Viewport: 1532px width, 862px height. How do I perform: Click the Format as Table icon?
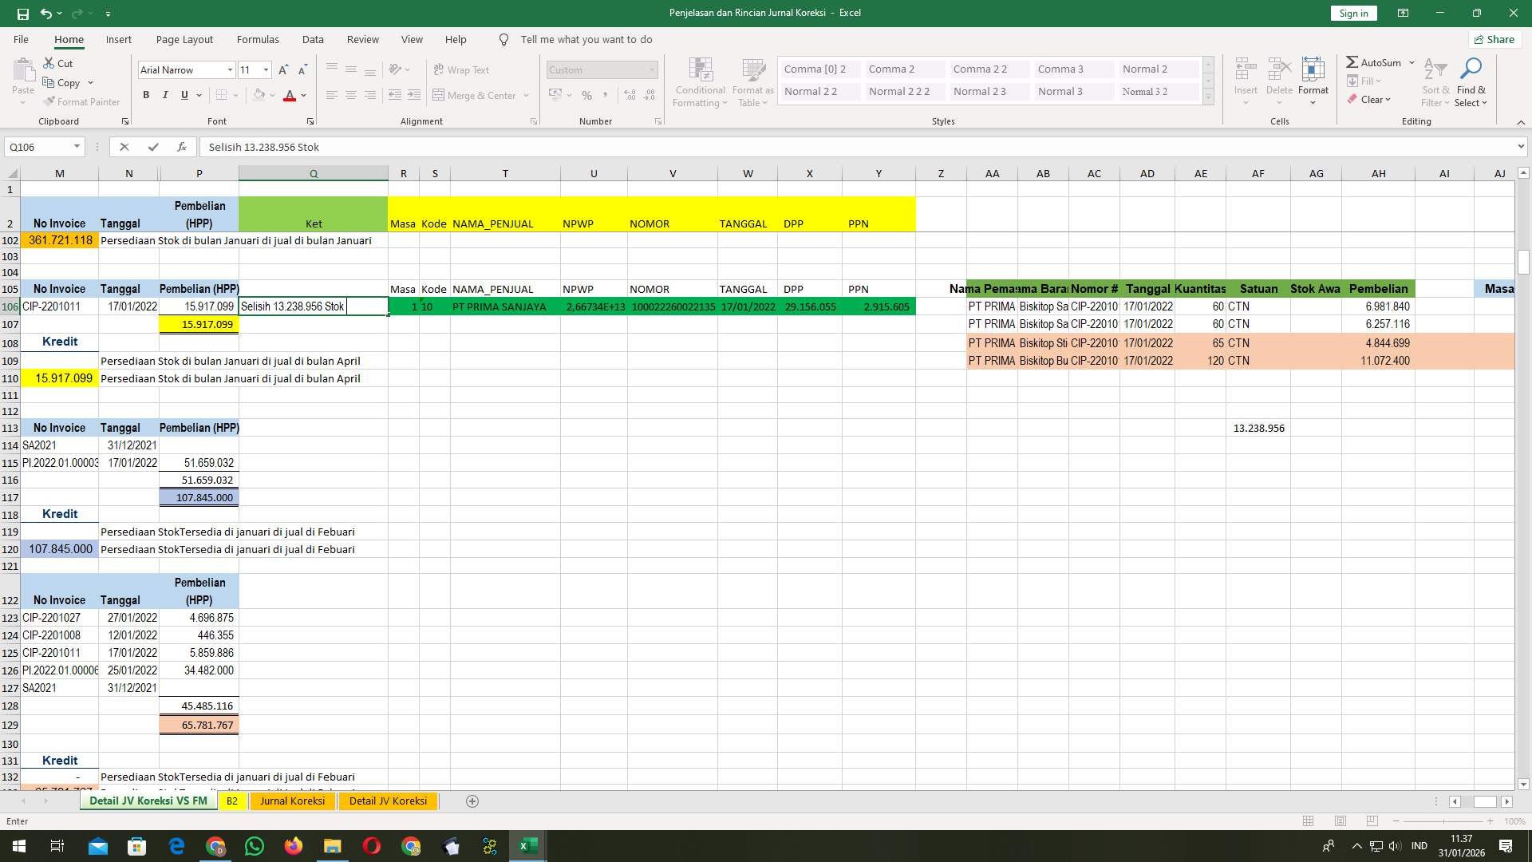click(751, 81)
